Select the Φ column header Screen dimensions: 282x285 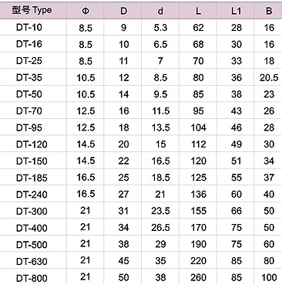(86, 11)
